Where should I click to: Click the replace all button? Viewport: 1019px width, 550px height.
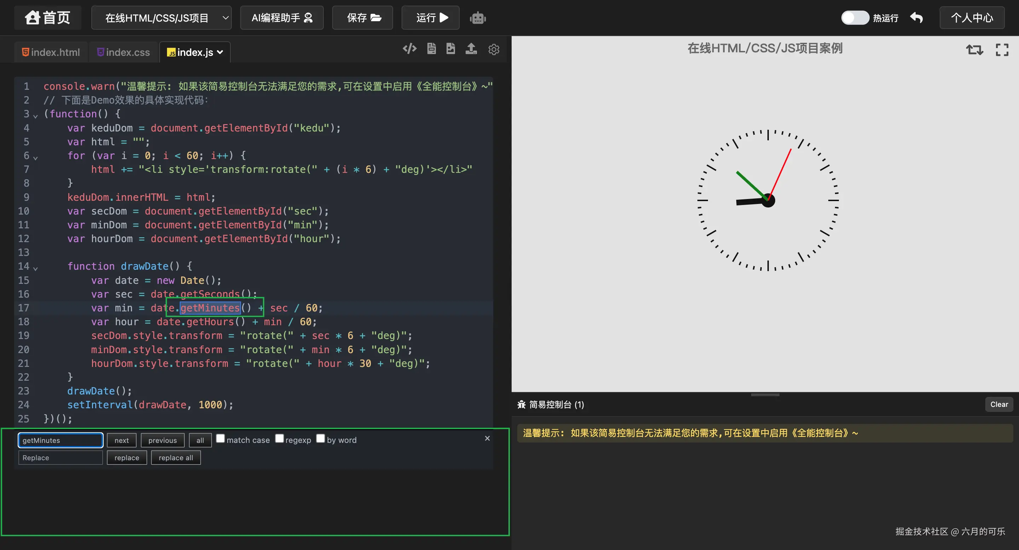click(x=175, y=457)
